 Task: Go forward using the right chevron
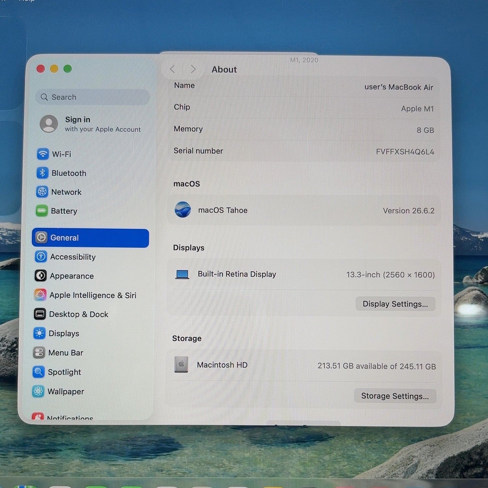pyautogui.click(x=193, y=69)
